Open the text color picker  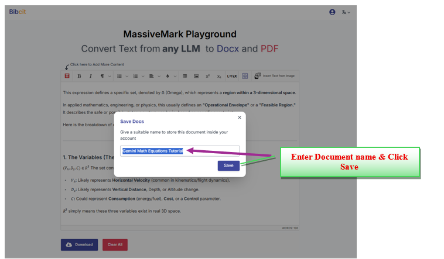click(x=169, y=76)
